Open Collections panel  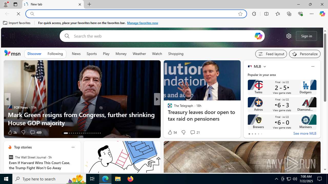click(x=289, y=14)
